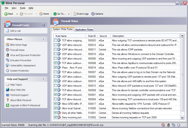Enable rule 500012 checkbox

55,45
